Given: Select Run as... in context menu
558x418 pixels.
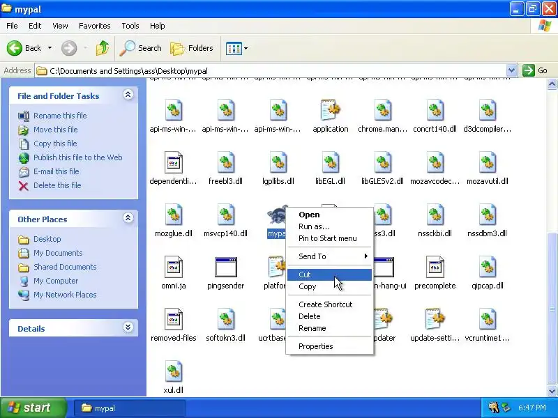Looking at the screenshot, I should pyautogui.click(x=329, y=226).
